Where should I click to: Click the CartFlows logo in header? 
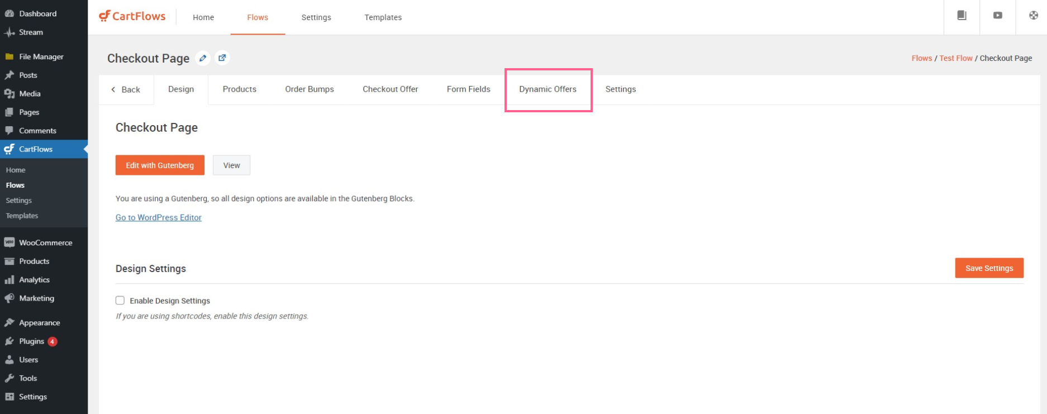[x=132, y=17]
